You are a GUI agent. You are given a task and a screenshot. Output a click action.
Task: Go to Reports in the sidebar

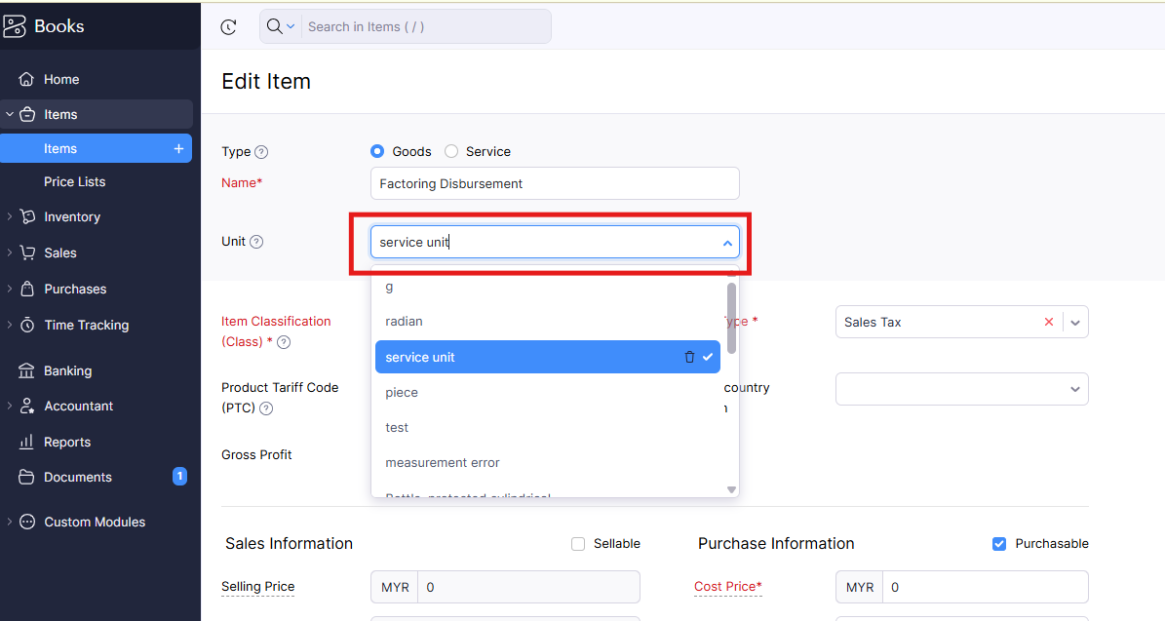point(67,442)
